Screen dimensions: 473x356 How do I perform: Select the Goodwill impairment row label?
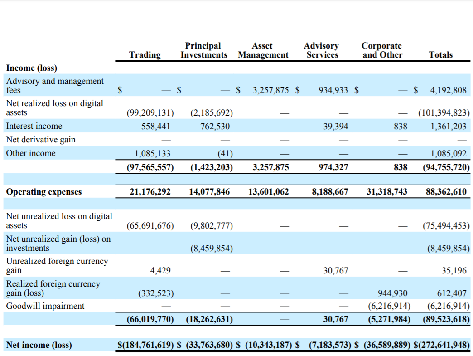[45, 306]
